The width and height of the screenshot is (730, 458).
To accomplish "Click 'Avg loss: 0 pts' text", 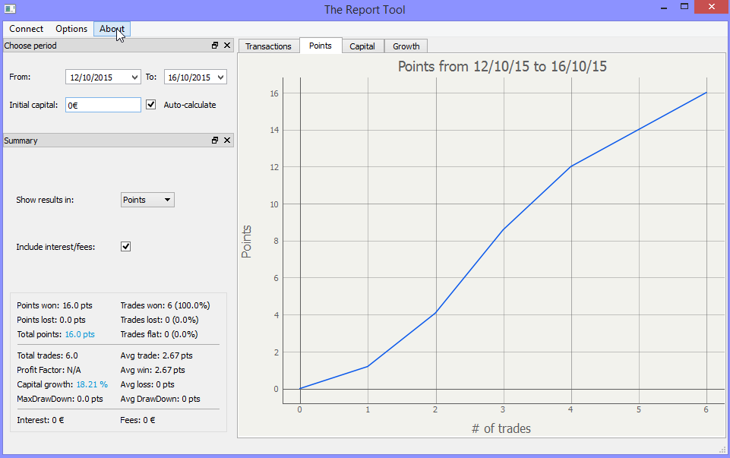I will 147,384.
